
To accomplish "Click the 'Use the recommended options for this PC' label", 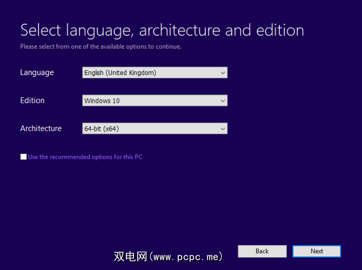I will point(85,157).
